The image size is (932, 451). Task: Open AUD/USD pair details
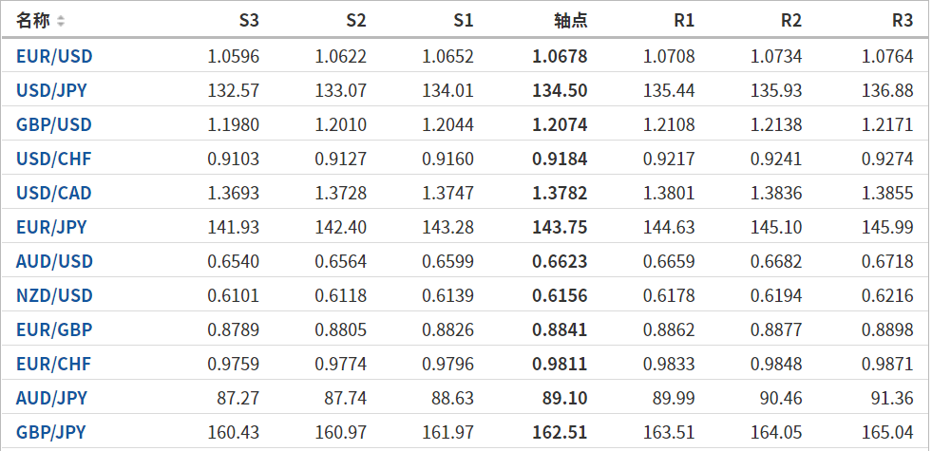[54, 261]
